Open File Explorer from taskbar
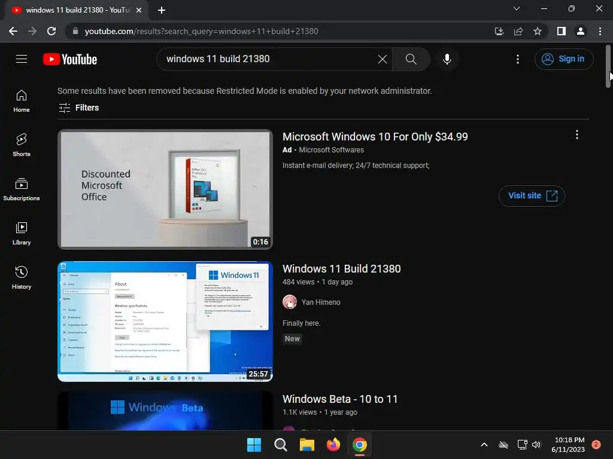This screenshot has width=613, height=459. [307, 445]
